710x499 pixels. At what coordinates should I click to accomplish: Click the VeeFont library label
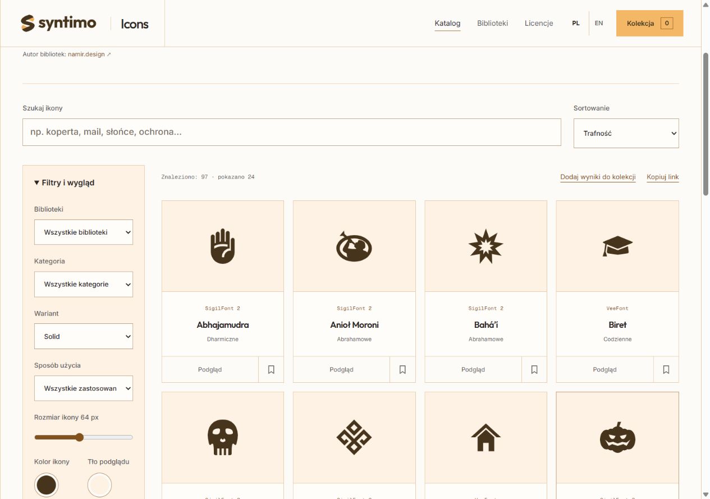[x=617, y=308]
